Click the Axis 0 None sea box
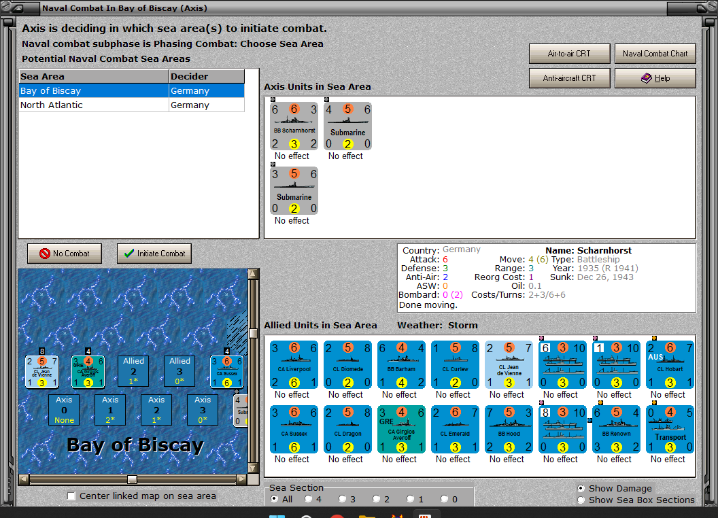This screenshot has height=518, width=718. coord(64,410)
